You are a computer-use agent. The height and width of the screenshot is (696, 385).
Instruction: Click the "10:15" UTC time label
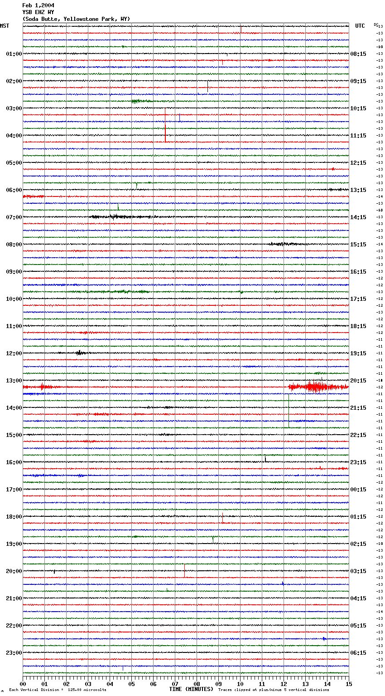(358, 108)
